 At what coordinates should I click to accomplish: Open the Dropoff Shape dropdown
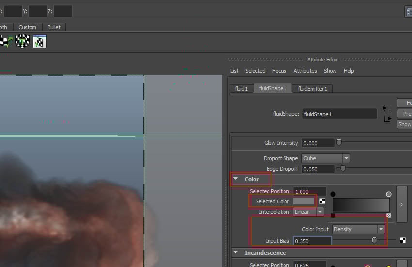tap(326, 158)
